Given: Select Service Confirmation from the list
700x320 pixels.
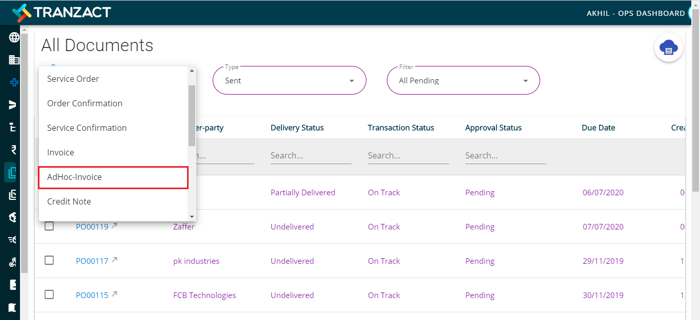Looking at the screenshot, I should click(x=114, y=128).
